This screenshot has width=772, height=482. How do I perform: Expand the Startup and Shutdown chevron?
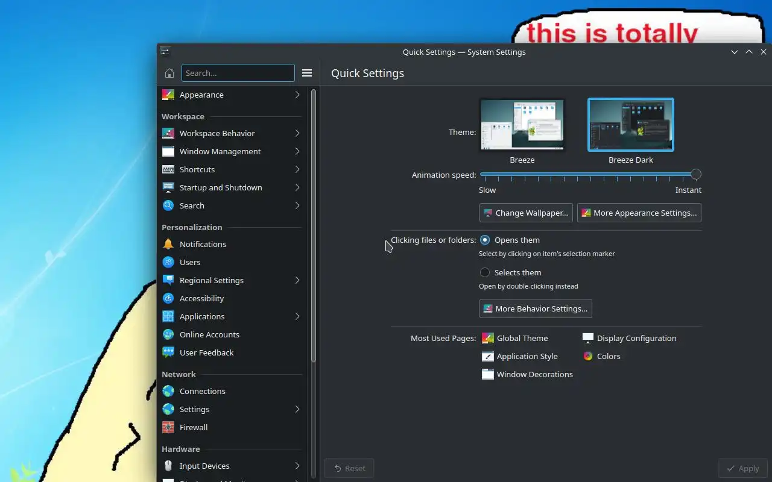(x=297, y=187)
